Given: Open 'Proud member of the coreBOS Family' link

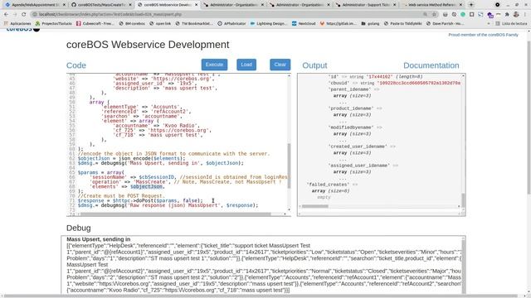Looking at the screenshot, I should 483,35.
